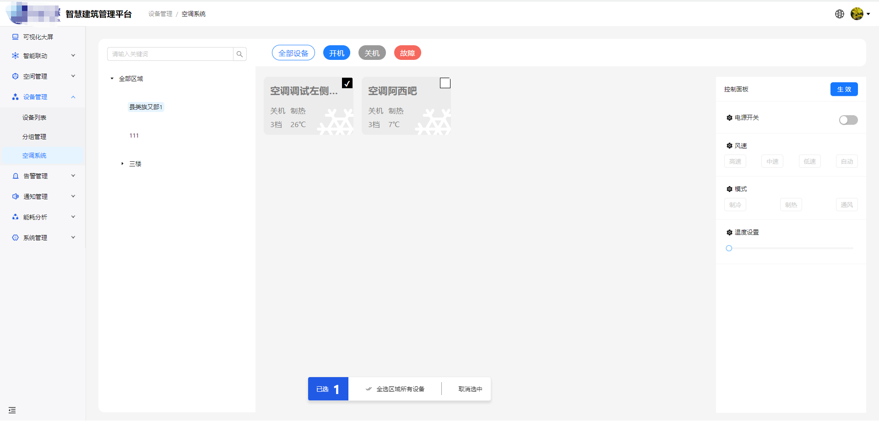
Task: Check the 空调阿西吧 device checkbox
Action: 445,83
